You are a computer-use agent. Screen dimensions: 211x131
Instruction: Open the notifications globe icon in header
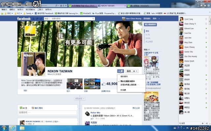pyautogui.click(x=41, y=19)
